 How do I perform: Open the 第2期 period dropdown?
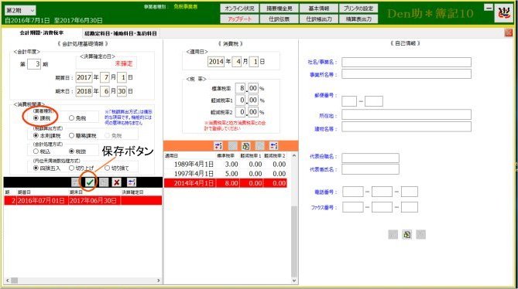(x=20, y=11)
